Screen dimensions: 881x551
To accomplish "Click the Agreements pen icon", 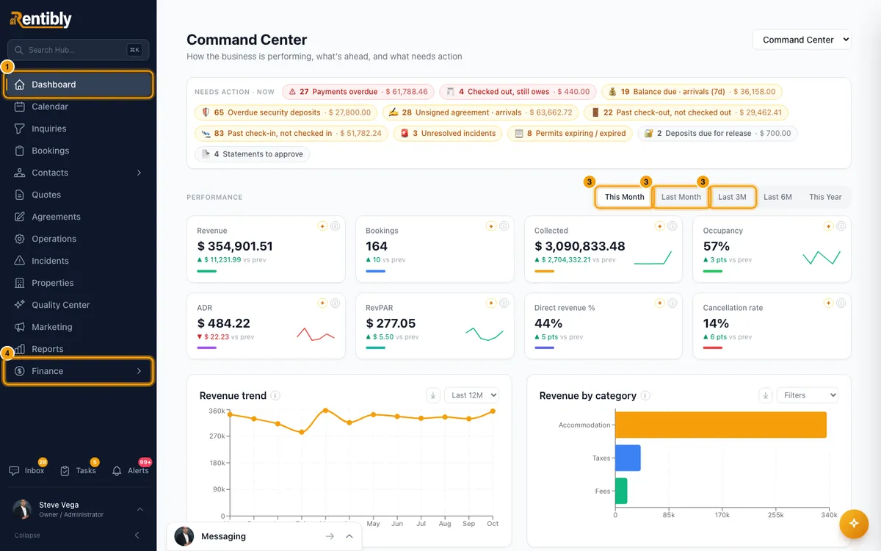I will coord(20,217).
